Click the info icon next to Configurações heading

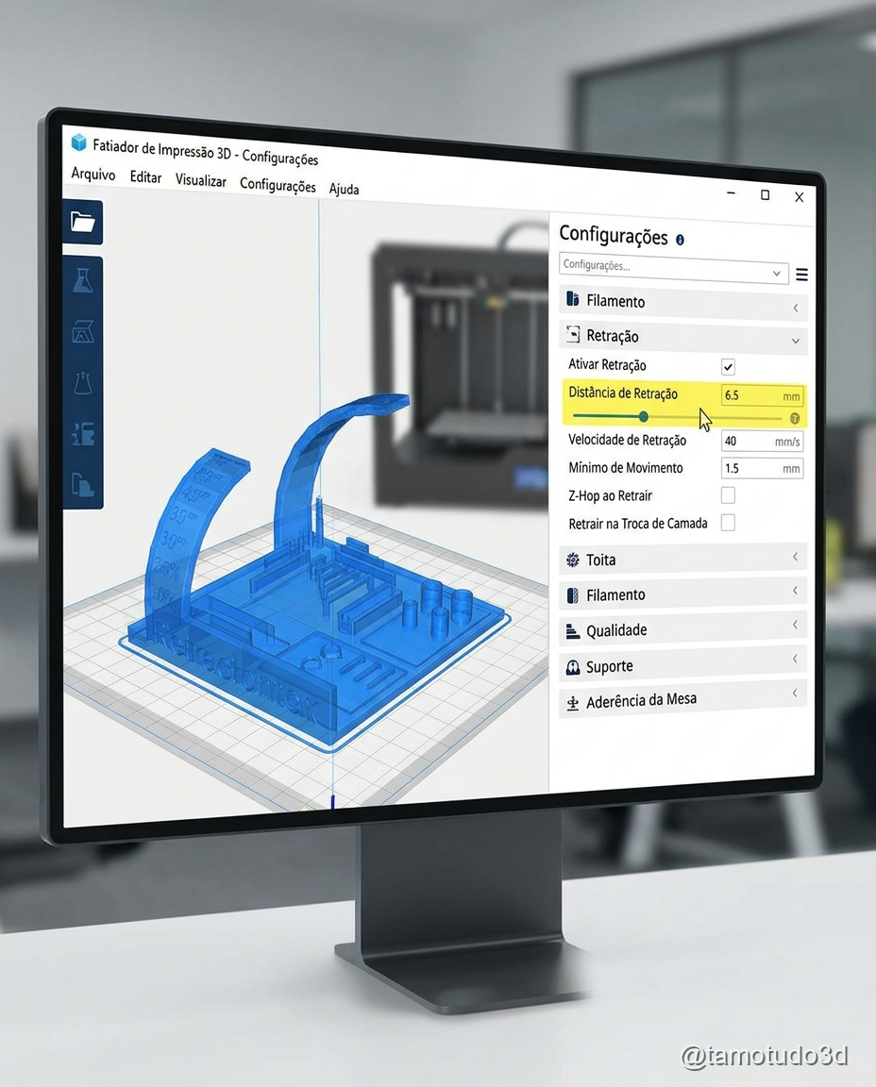[x=680, y=240]
